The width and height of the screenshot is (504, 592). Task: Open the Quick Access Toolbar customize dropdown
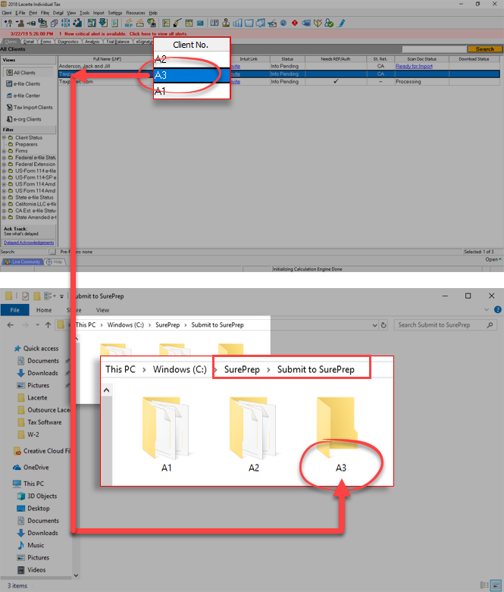point(61,296)
